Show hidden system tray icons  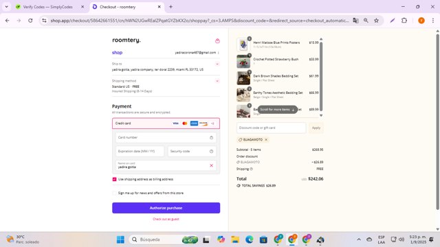pyautogui.click(x=359, y=239)
